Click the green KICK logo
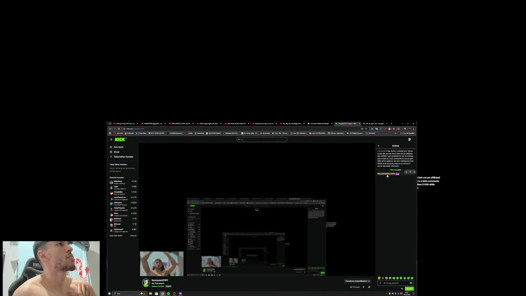 click(120, 139)
